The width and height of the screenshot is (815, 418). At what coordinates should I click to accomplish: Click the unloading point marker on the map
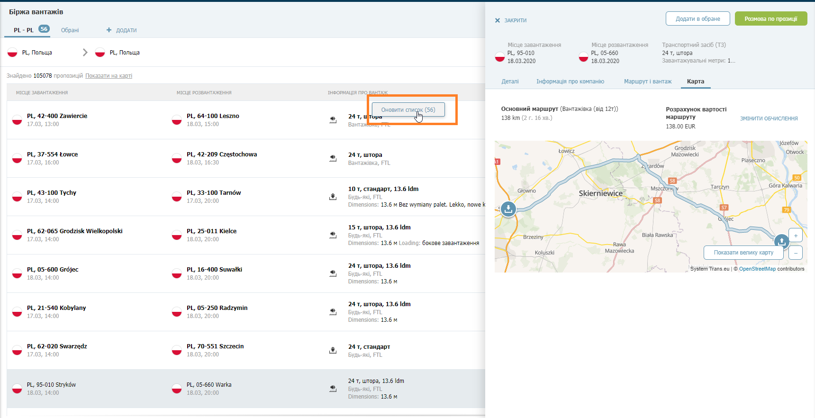coord(781,241)
